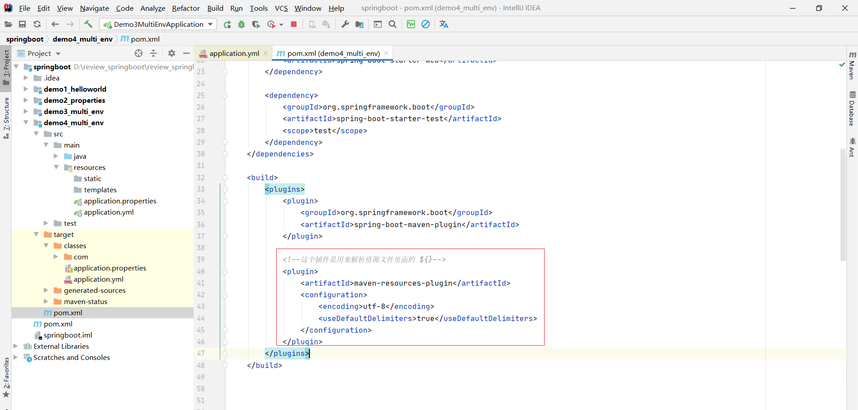Select application.properties under resources

(x=120, y=201)
